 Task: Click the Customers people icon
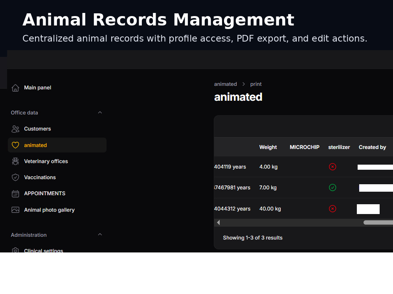point(15,129)
